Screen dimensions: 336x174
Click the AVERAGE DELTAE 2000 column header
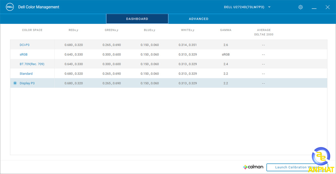coord(264,32)
